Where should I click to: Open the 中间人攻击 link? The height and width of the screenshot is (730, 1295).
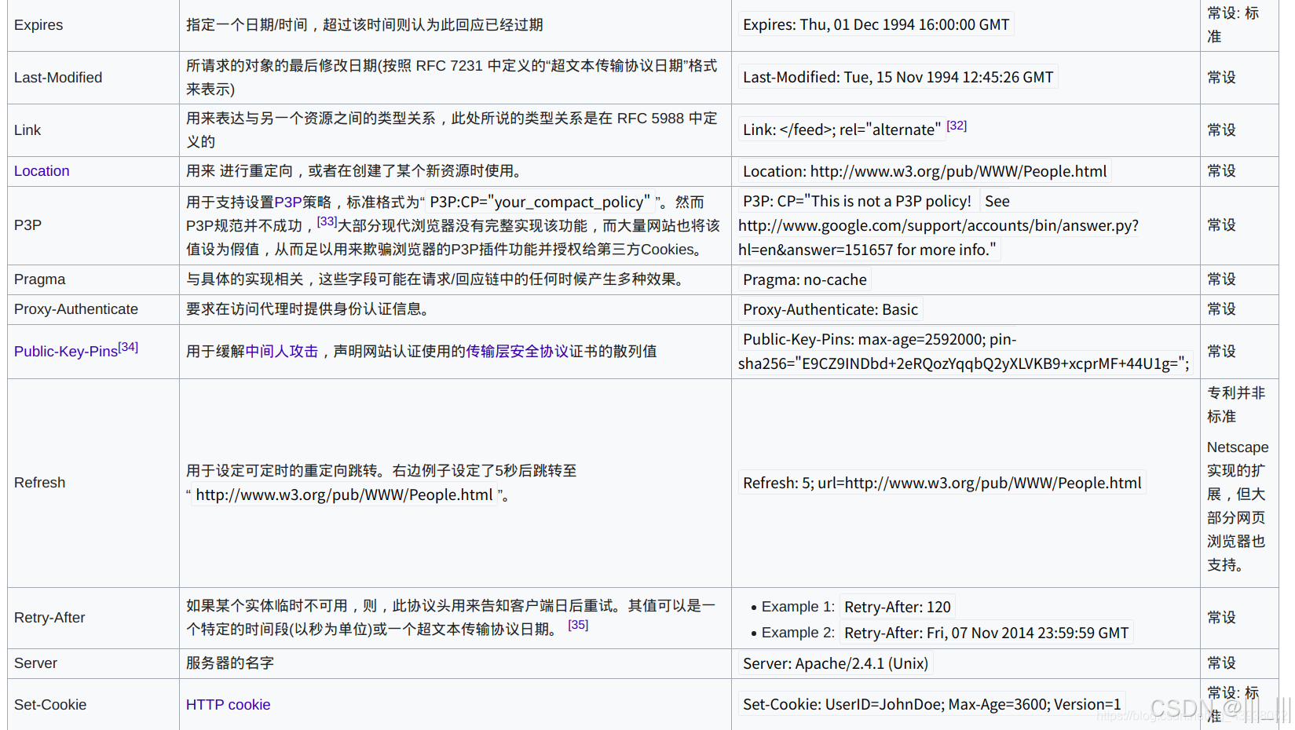(x=282, y=352)
